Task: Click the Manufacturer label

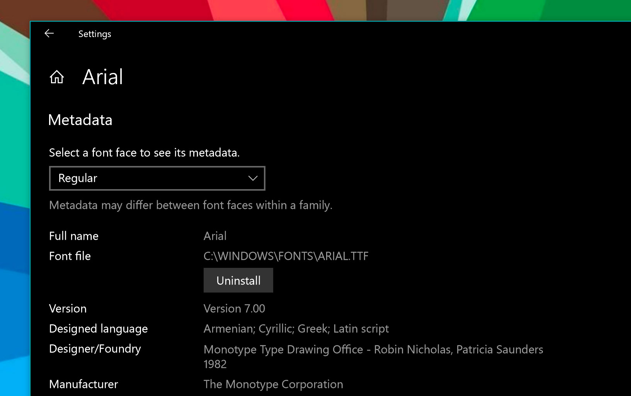Action: [83, 384]
